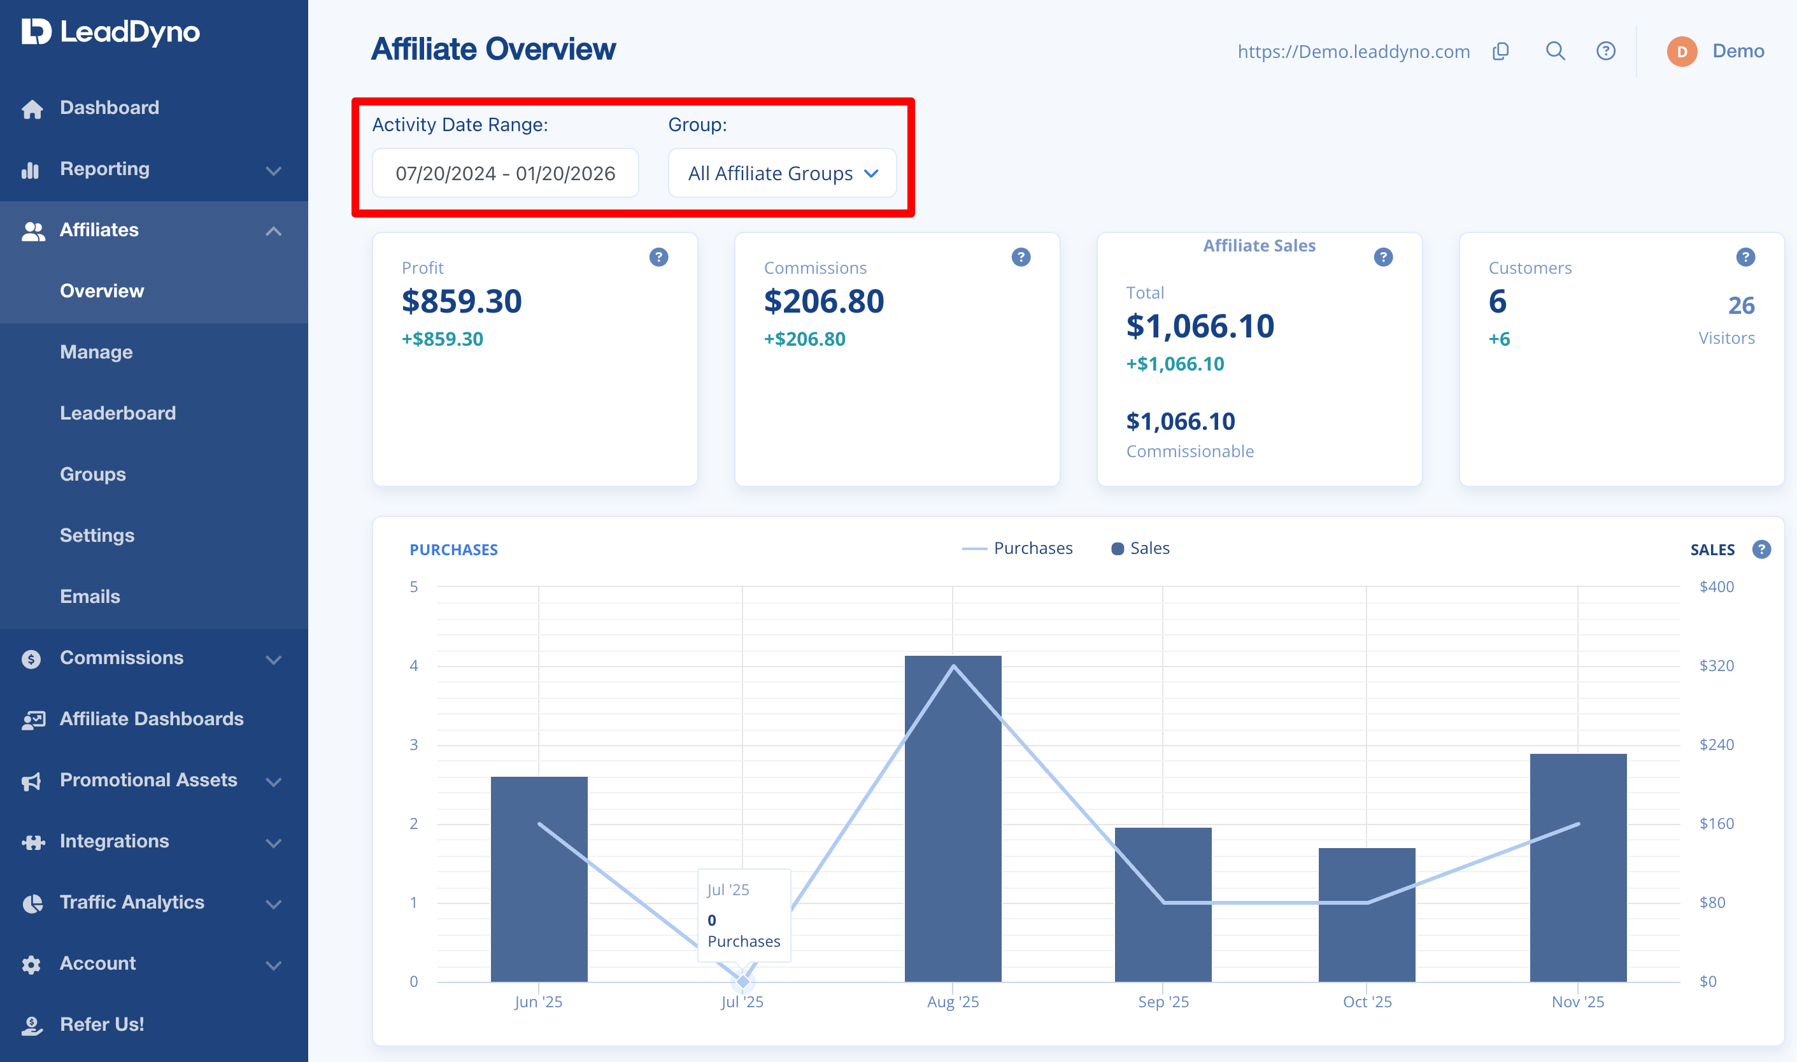Click the Commissions dollar coin icon
This screenshot has height=1062, width=1797.
[x=31, y=658]
